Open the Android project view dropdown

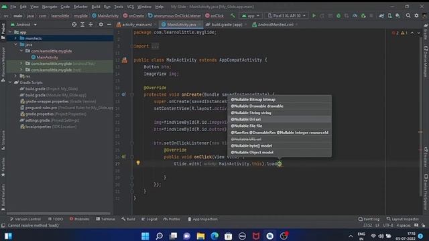tap(23, 25)
